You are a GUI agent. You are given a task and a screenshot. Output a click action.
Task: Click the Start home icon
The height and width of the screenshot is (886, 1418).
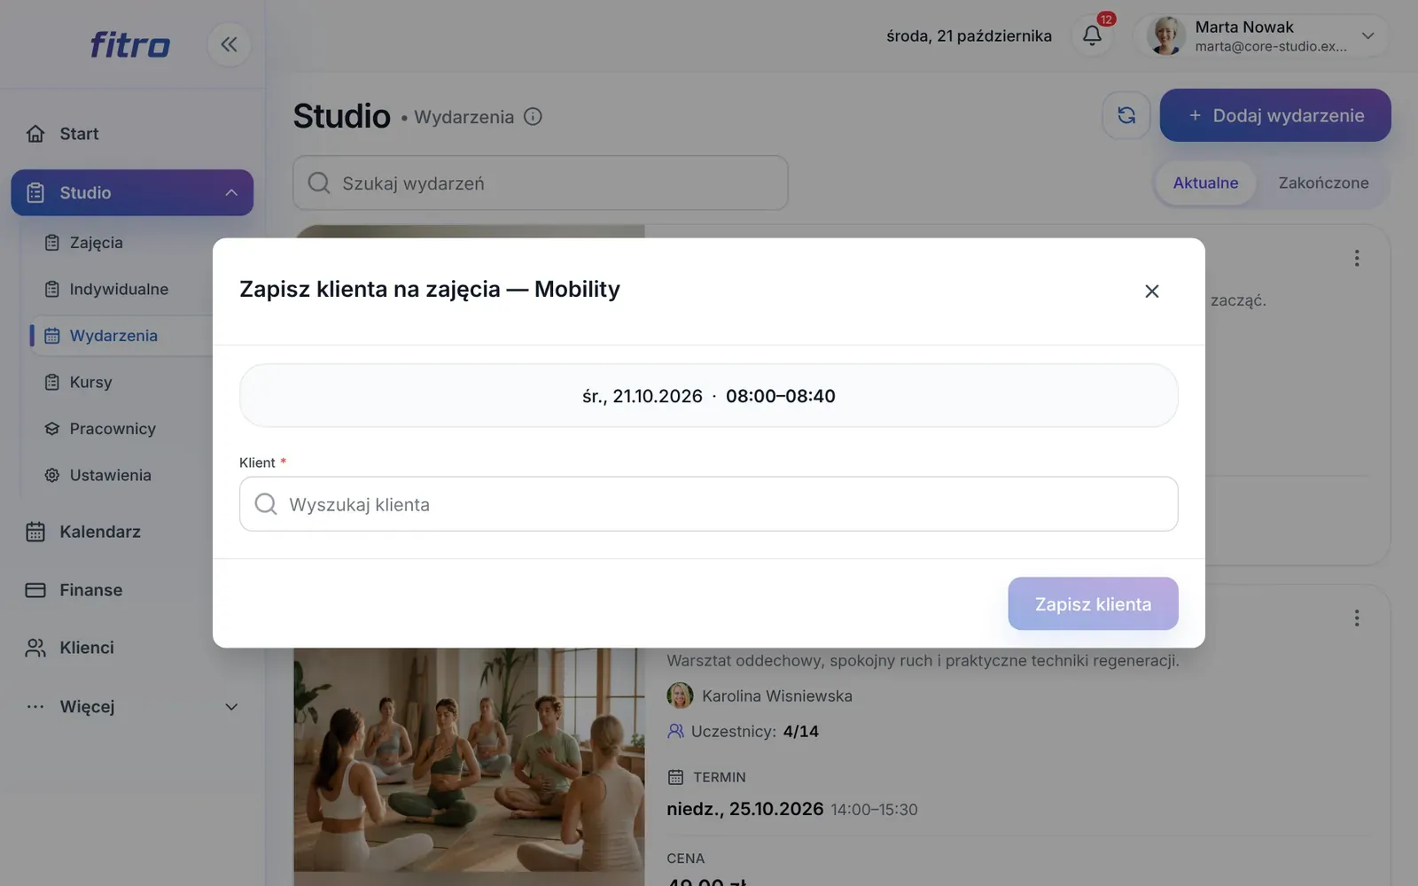35,134
